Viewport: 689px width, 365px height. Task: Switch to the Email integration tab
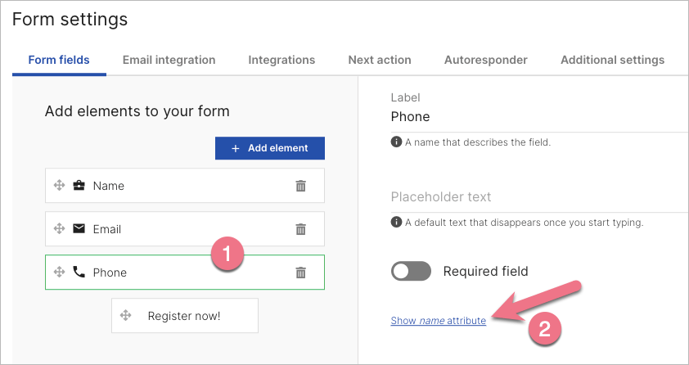tap(169, 60)
